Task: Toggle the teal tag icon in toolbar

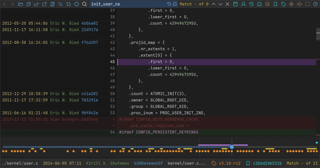Action: [x=283, y=4]
